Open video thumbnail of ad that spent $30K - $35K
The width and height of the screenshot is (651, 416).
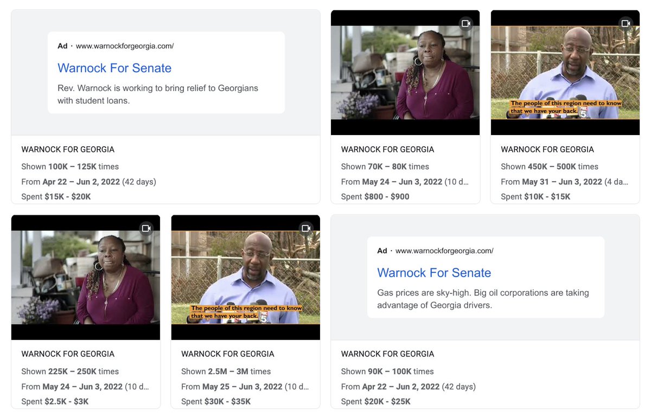(x=246, y=278)
